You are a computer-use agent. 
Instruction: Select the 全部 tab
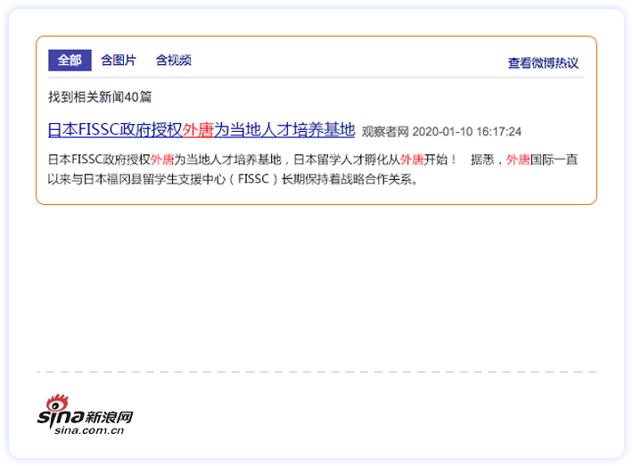point(69,61)
